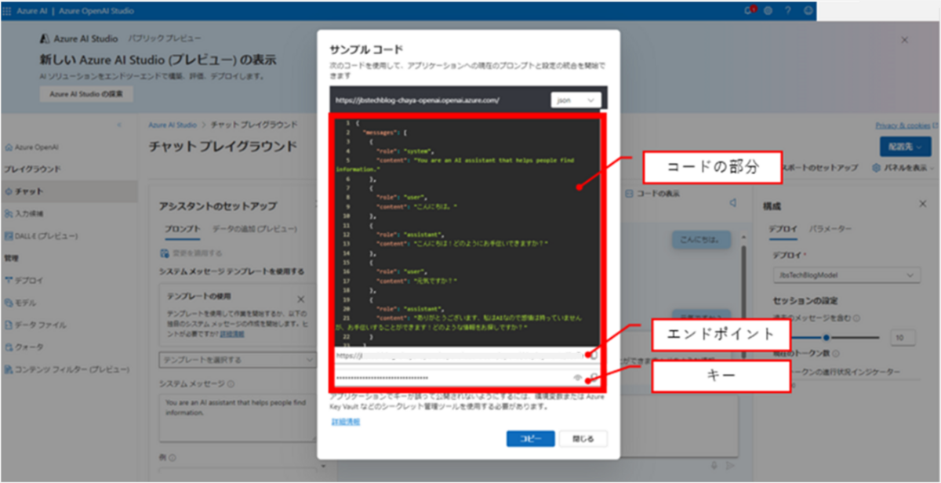The image size is (941, 483).
Task: Click inside the system message text box
Action: tap(237, 416)
